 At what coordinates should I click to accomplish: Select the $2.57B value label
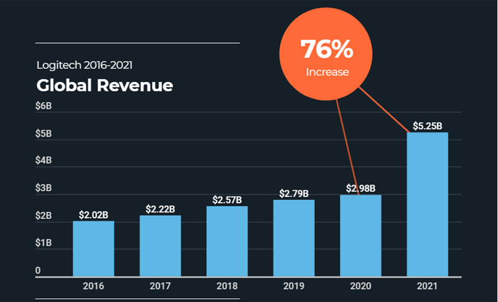[227, 200]
